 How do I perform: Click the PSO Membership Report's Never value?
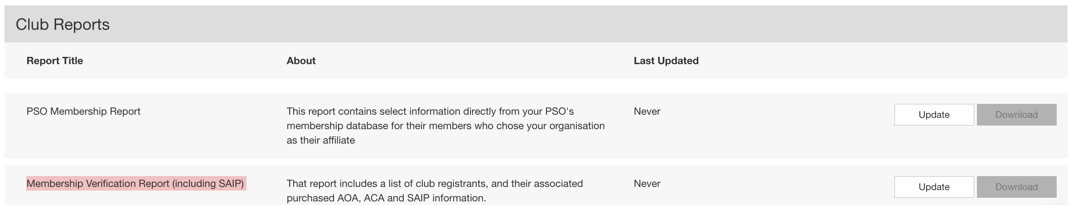647,111
